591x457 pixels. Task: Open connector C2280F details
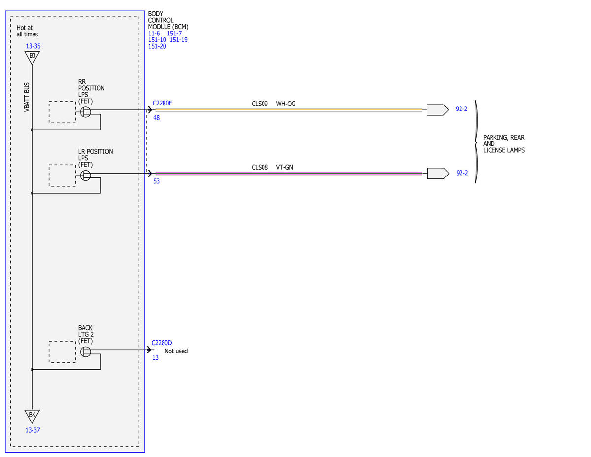(163, 103)
